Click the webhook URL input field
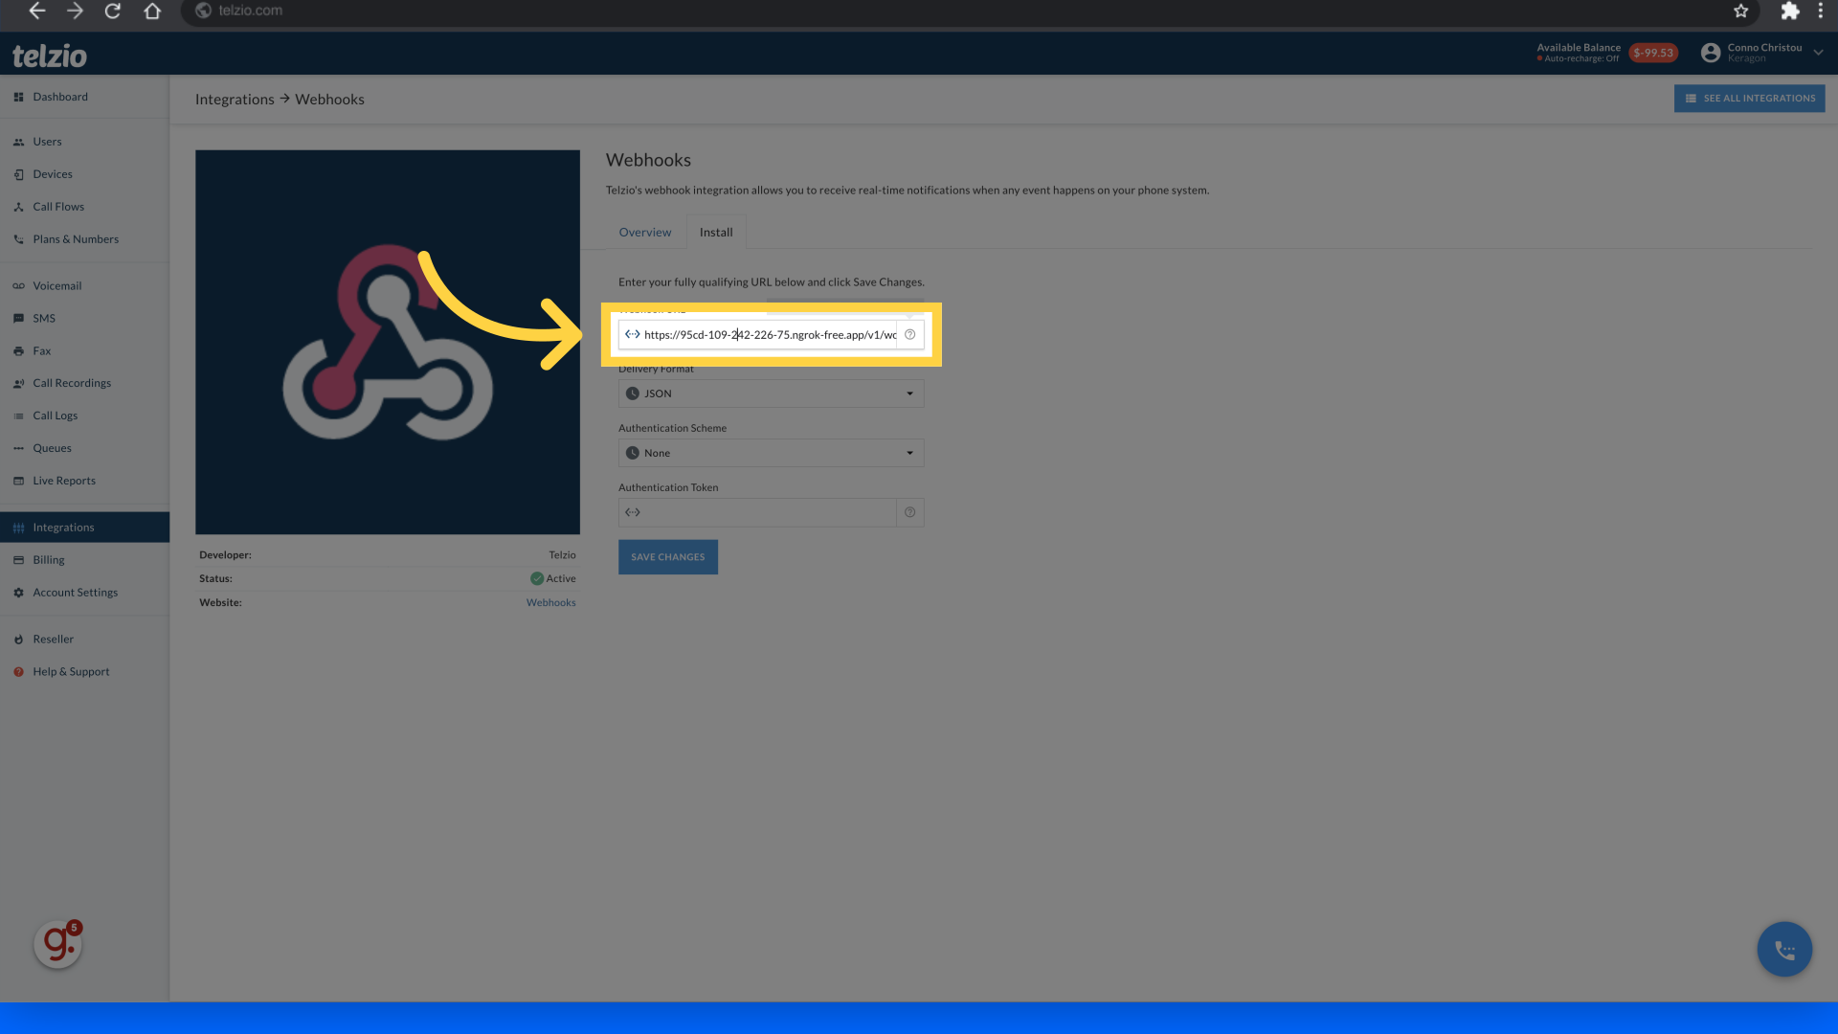Viewport: 1838px width, 1034px height. [x=757, y=335]
